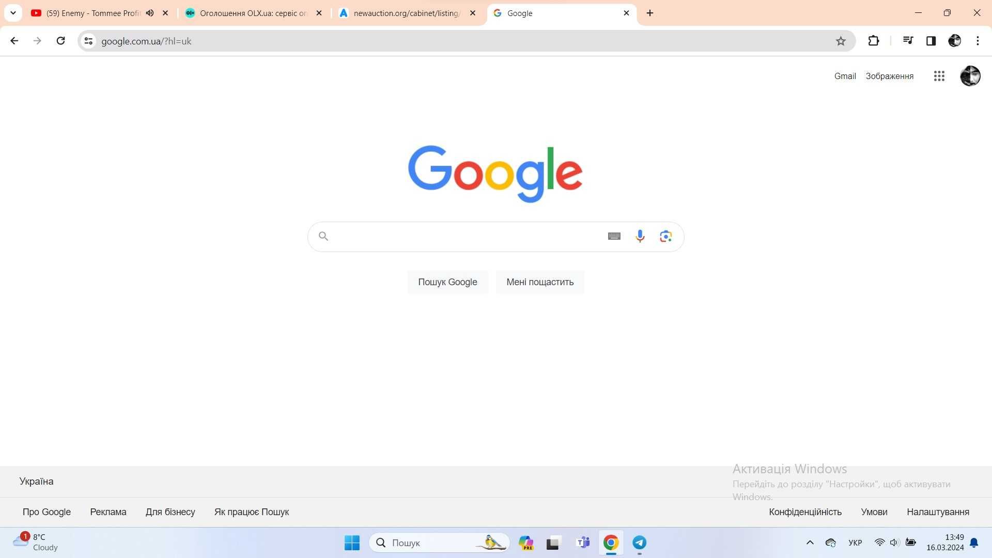
Task: Start voice search with microphone icon
Action: point(640,236)
